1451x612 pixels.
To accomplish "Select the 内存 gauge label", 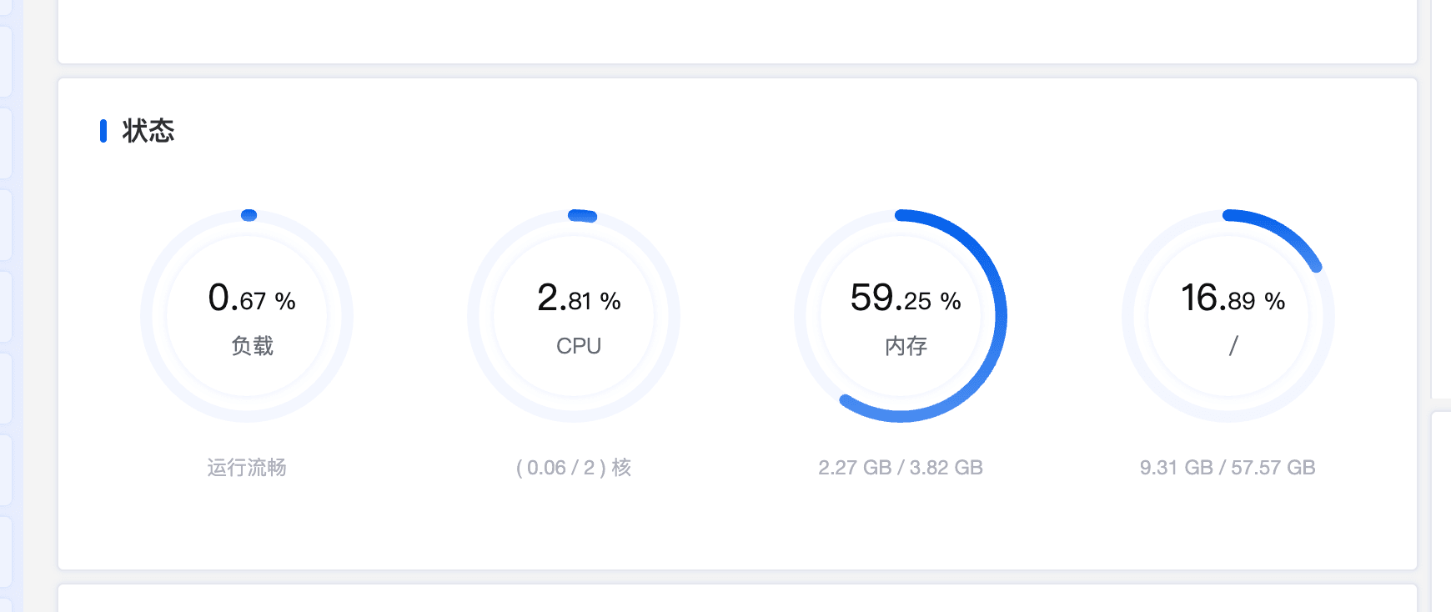I will [x=906, y=346].
